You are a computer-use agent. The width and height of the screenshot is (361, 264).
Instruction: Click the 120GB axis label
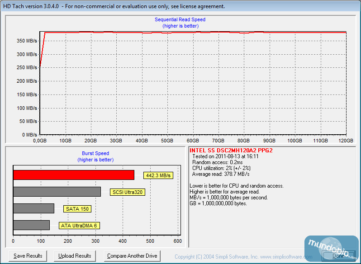pyautogui.click(x=346, y=141)
